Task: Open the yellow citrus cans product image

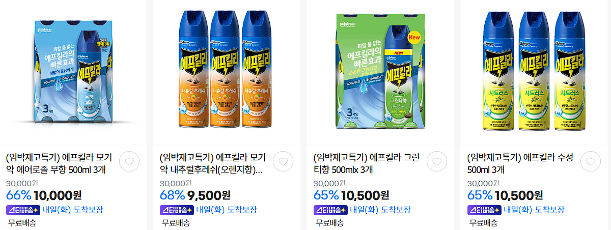Action: (534, 72)
